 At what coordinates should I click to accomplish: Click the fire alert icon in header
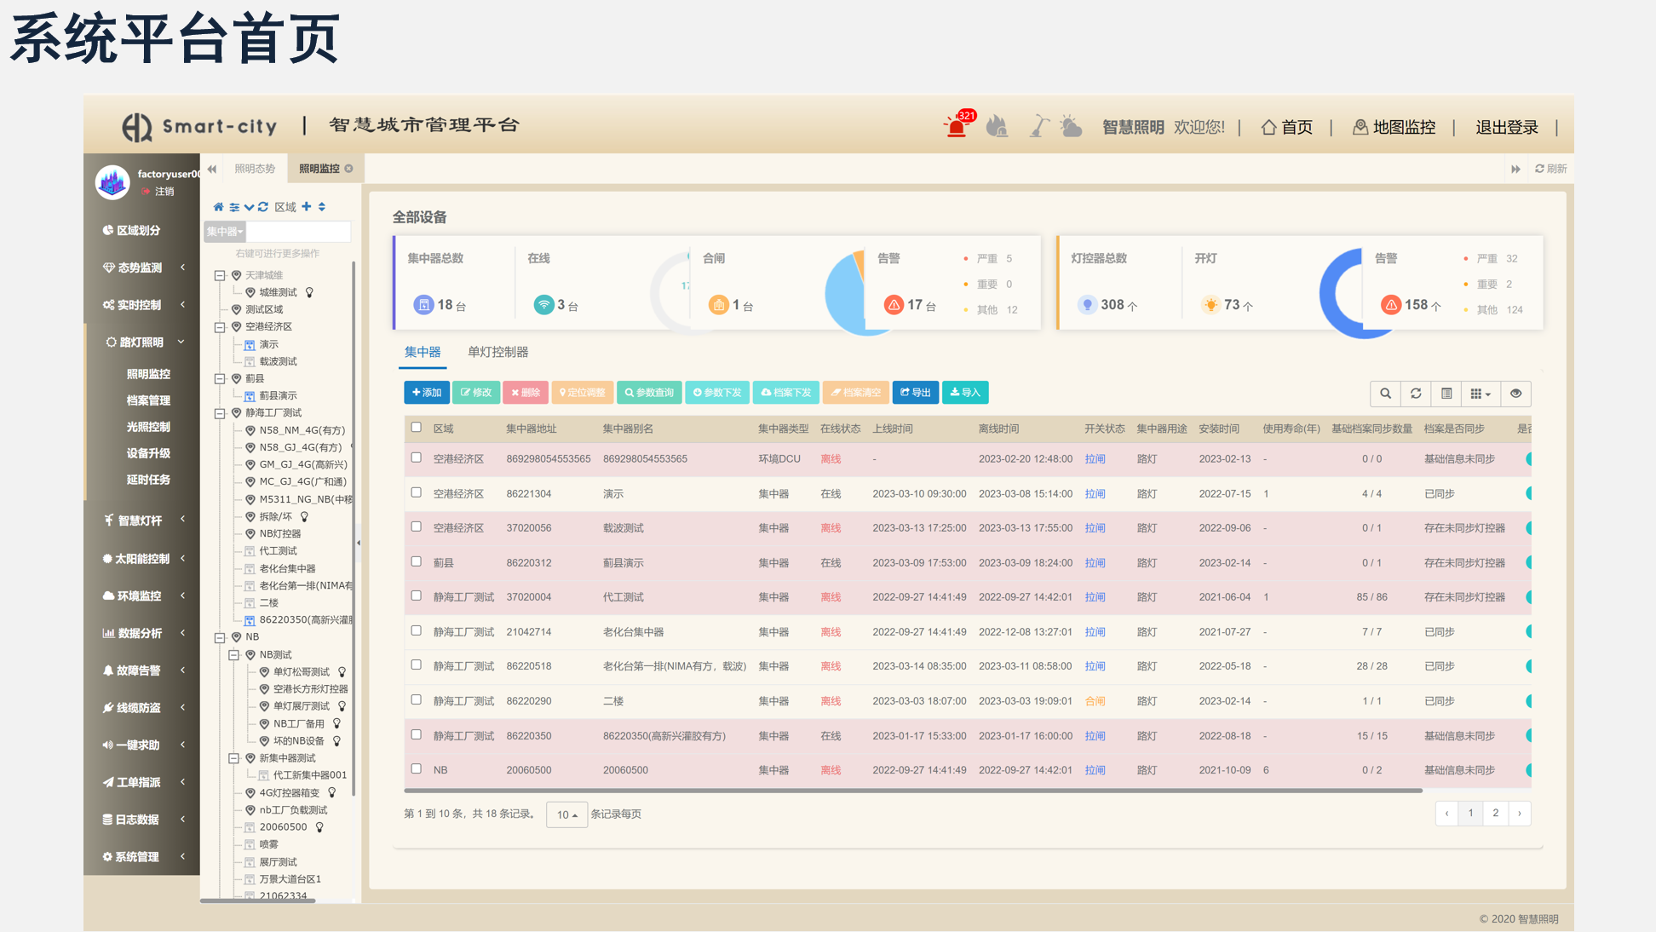coord(997,127)
